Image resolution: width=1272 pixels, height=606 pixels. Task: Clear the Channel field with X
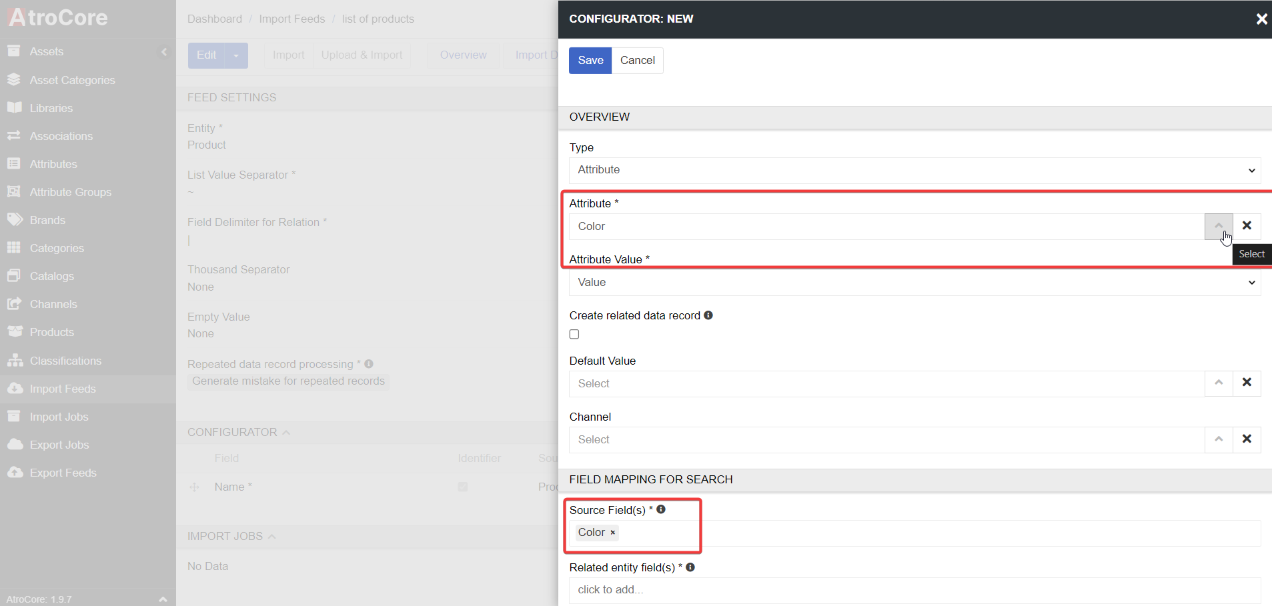(1246, 439)
